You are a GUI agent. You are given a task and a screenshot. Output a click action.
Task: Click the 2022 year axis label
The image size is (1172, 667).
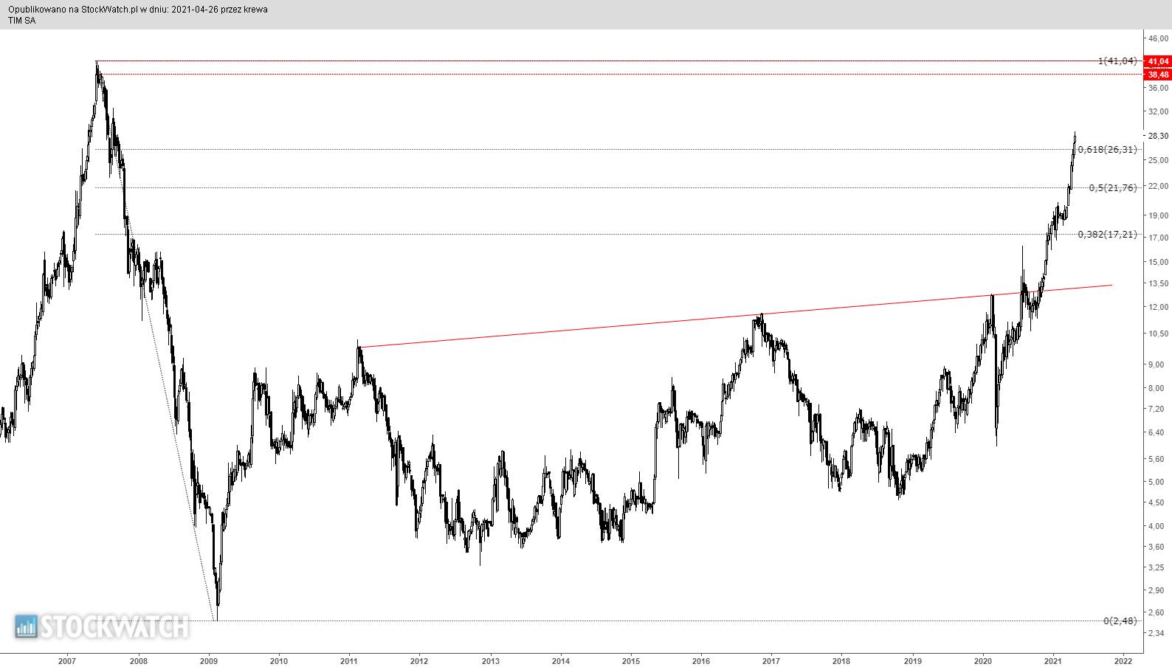coord(1123,661)
